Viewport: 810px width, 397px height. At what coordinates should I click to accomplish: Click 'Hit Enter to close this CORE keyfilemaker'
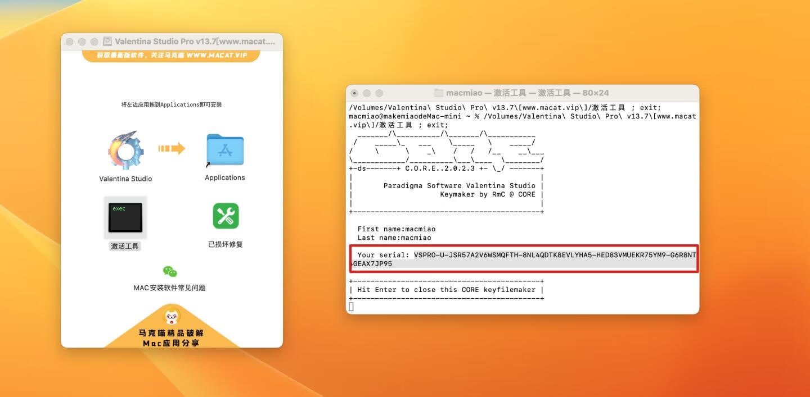click(446, 290)
